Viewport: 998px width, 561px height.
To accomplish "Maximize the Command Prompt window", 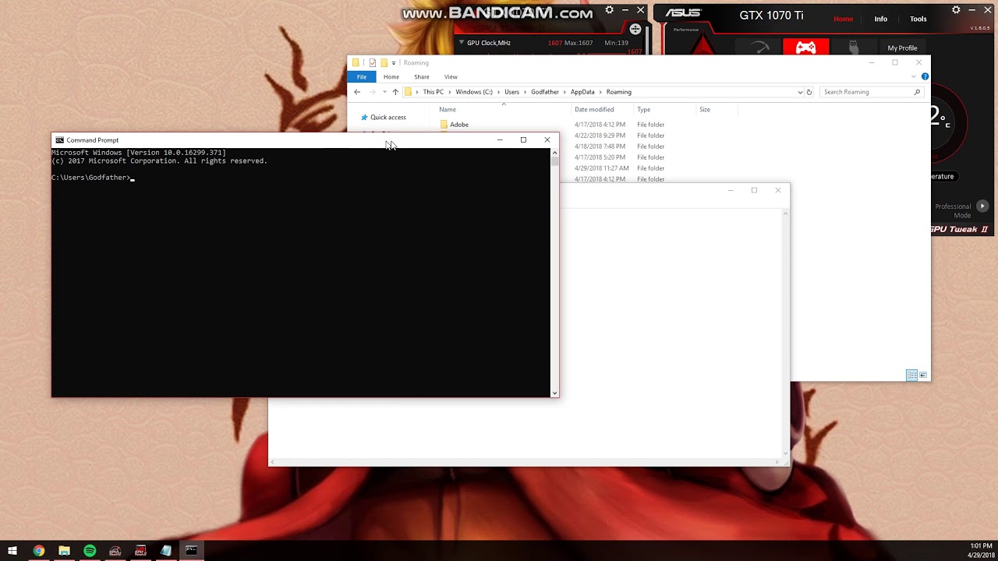I will click(x=523, y=140).
